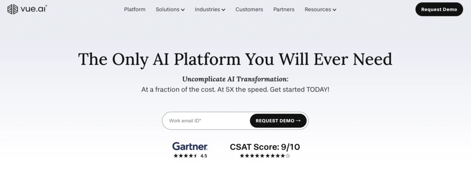Click the chevron next to Industries

(x=224, y=10)
